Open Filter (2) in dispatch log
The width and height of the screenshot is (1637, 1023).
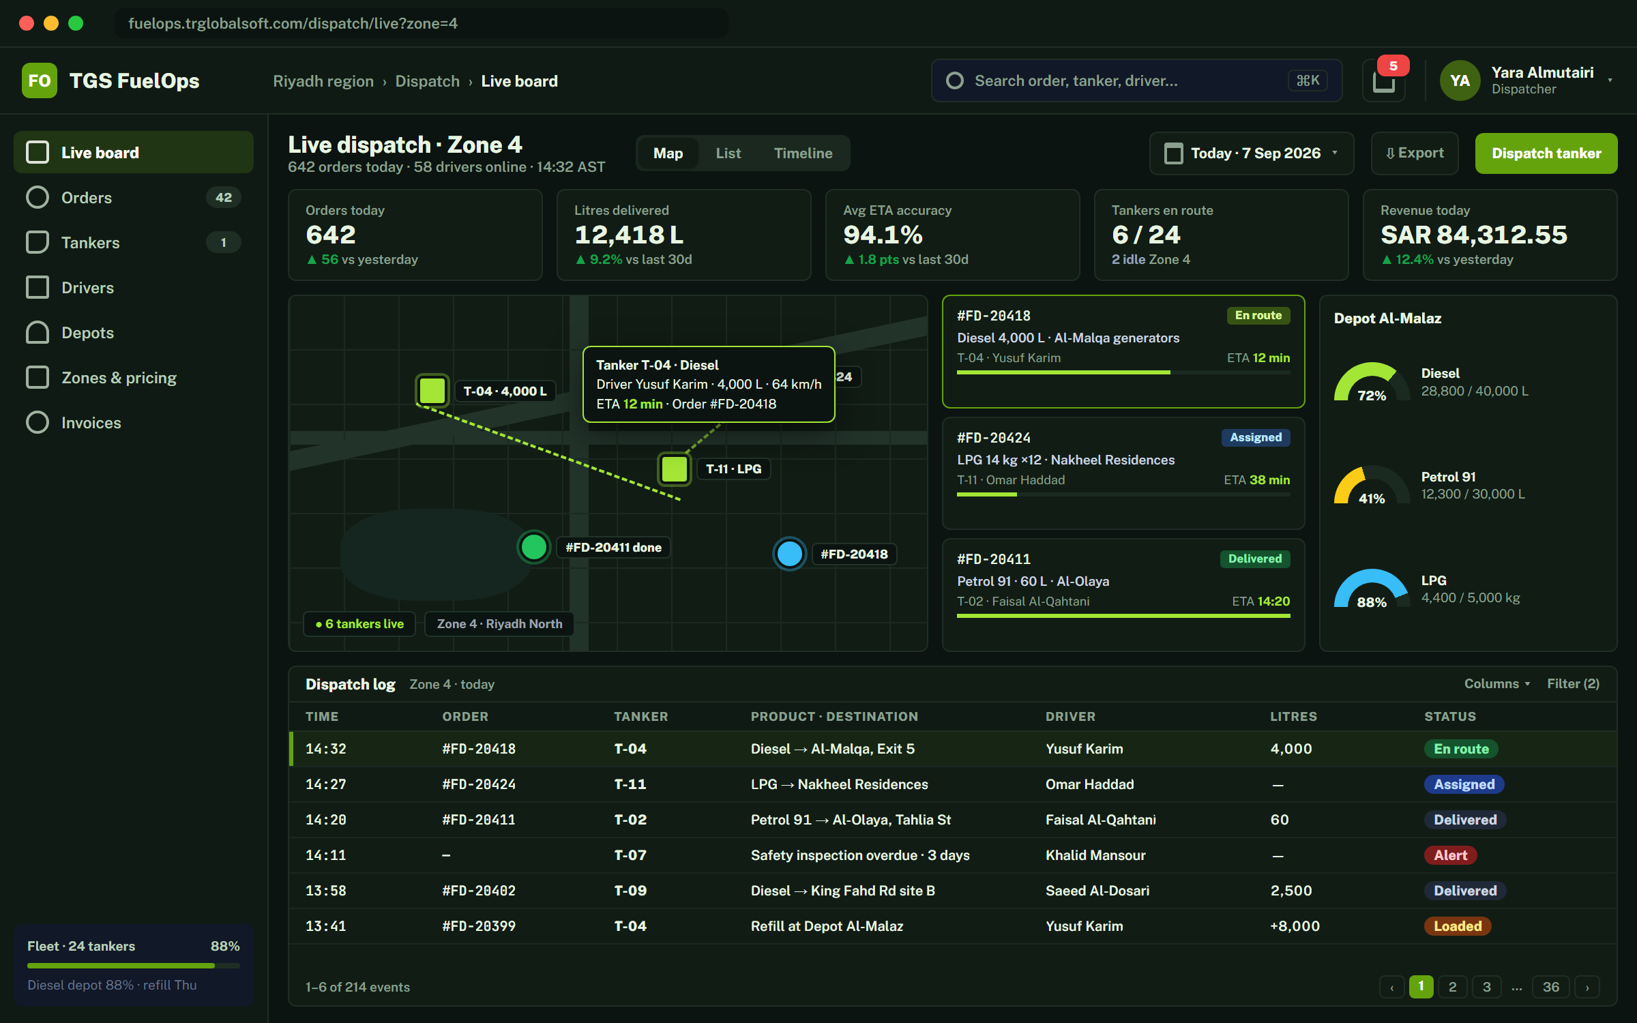[x=1573, y=683]
